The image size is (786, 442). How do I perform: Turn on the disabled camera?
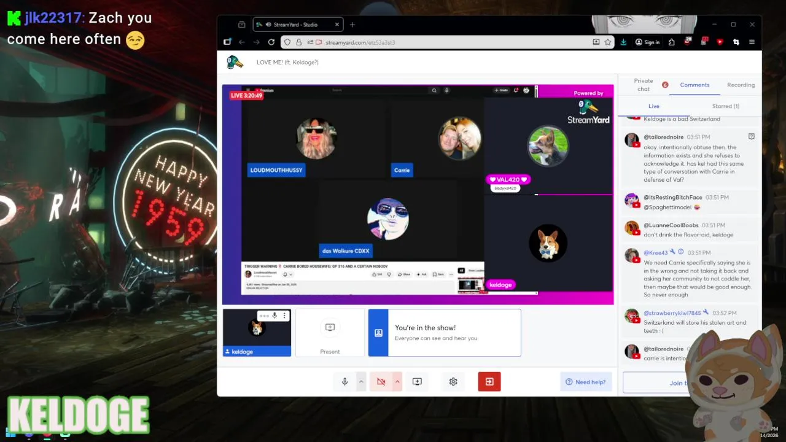[x=381, y=382]
